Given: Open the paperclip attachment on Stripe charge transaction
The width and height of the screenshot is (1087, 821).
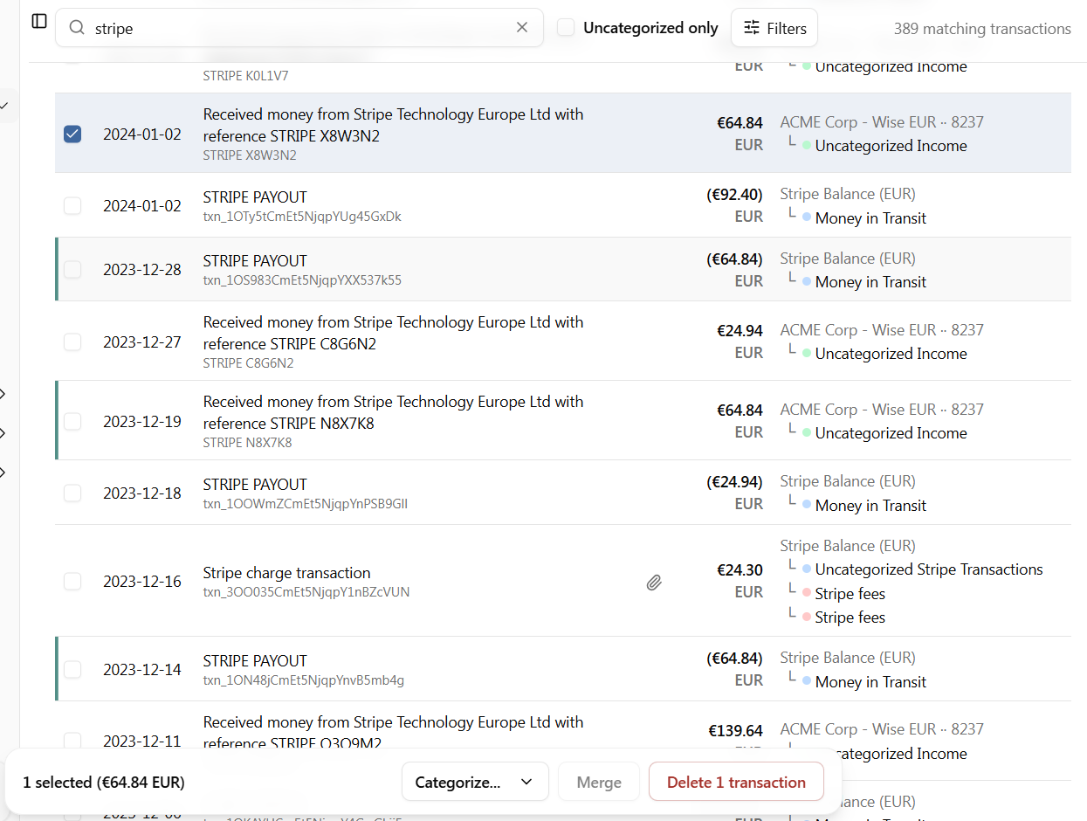Looking at the screenshot, I should coord(654,582).
